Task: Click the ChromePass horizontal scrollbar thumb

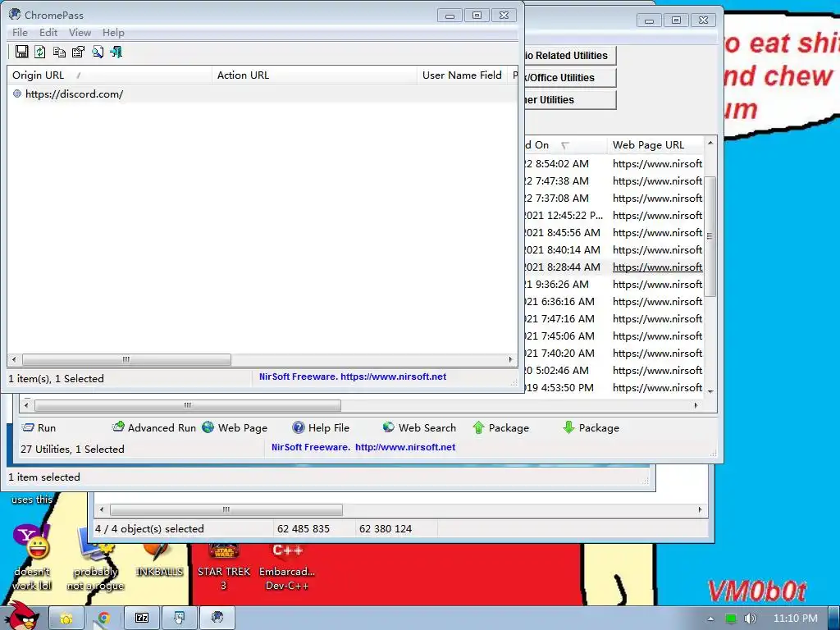Action: point(126,359)
